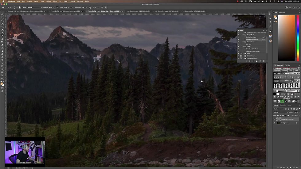The image size is (301, 169).
Task: Click Stop in the Actions panel
Action: [246, 61]
